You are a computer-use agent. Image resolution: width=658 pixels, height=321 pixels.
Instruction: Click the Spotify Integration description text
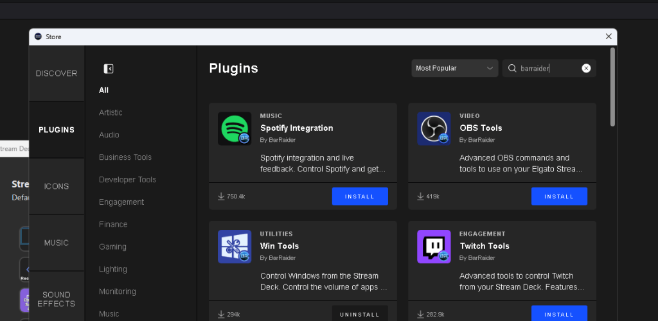click(x=323, y=164)
